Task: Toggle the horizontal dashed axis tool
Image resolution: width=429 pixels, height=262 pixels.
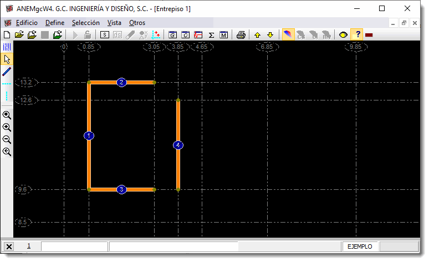Action: click(7, 84)
